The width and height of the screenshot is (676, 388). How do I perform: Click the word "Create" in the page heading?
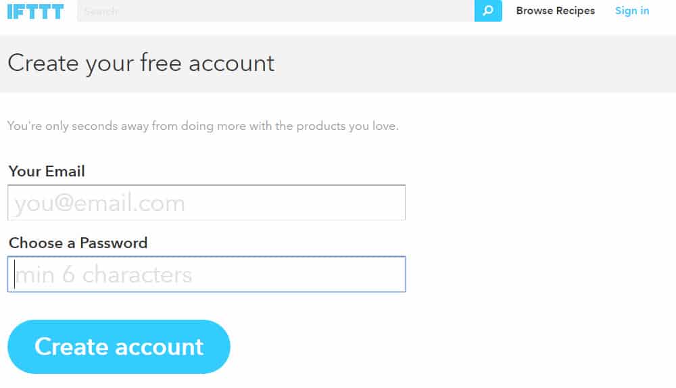(x=43, y=64)
